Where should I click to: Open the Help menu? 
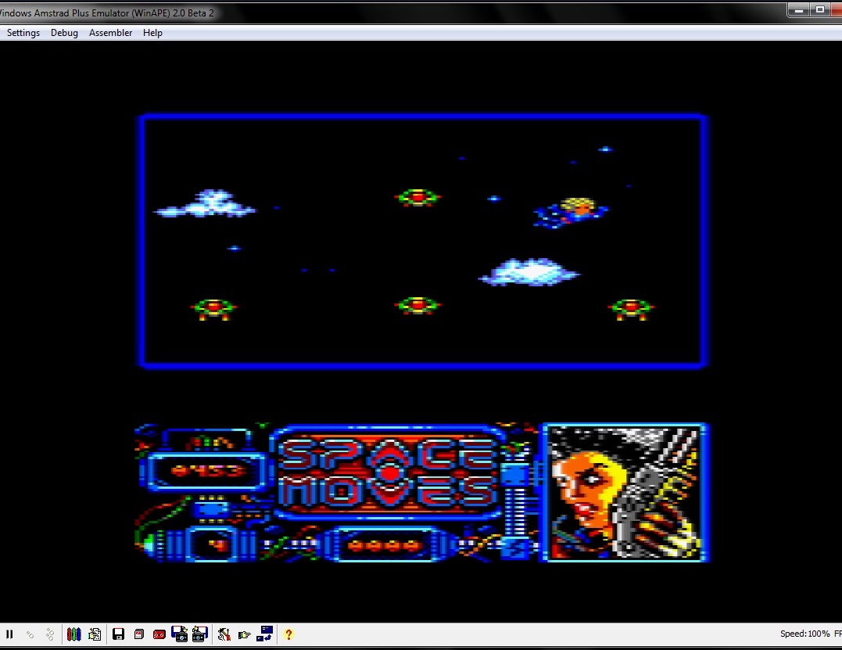[x=152, y=33]
